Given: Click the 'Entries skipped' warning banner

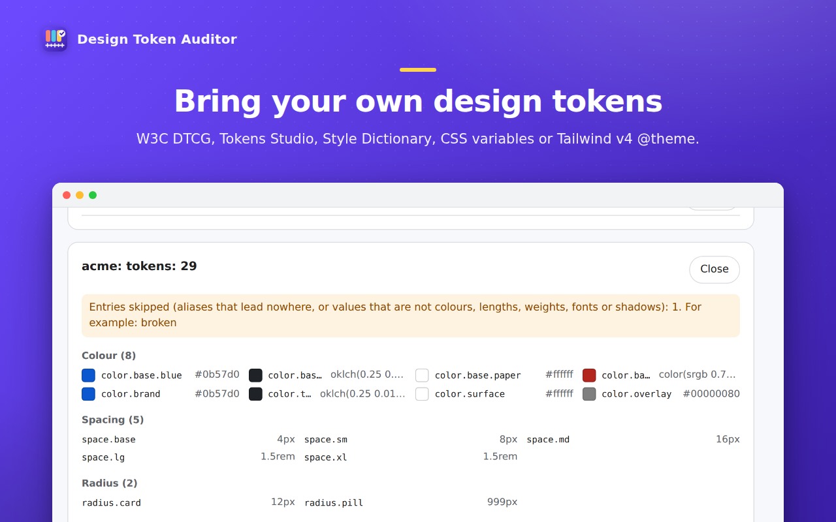Looking at the screenshot, I should [x=411, y=316].
